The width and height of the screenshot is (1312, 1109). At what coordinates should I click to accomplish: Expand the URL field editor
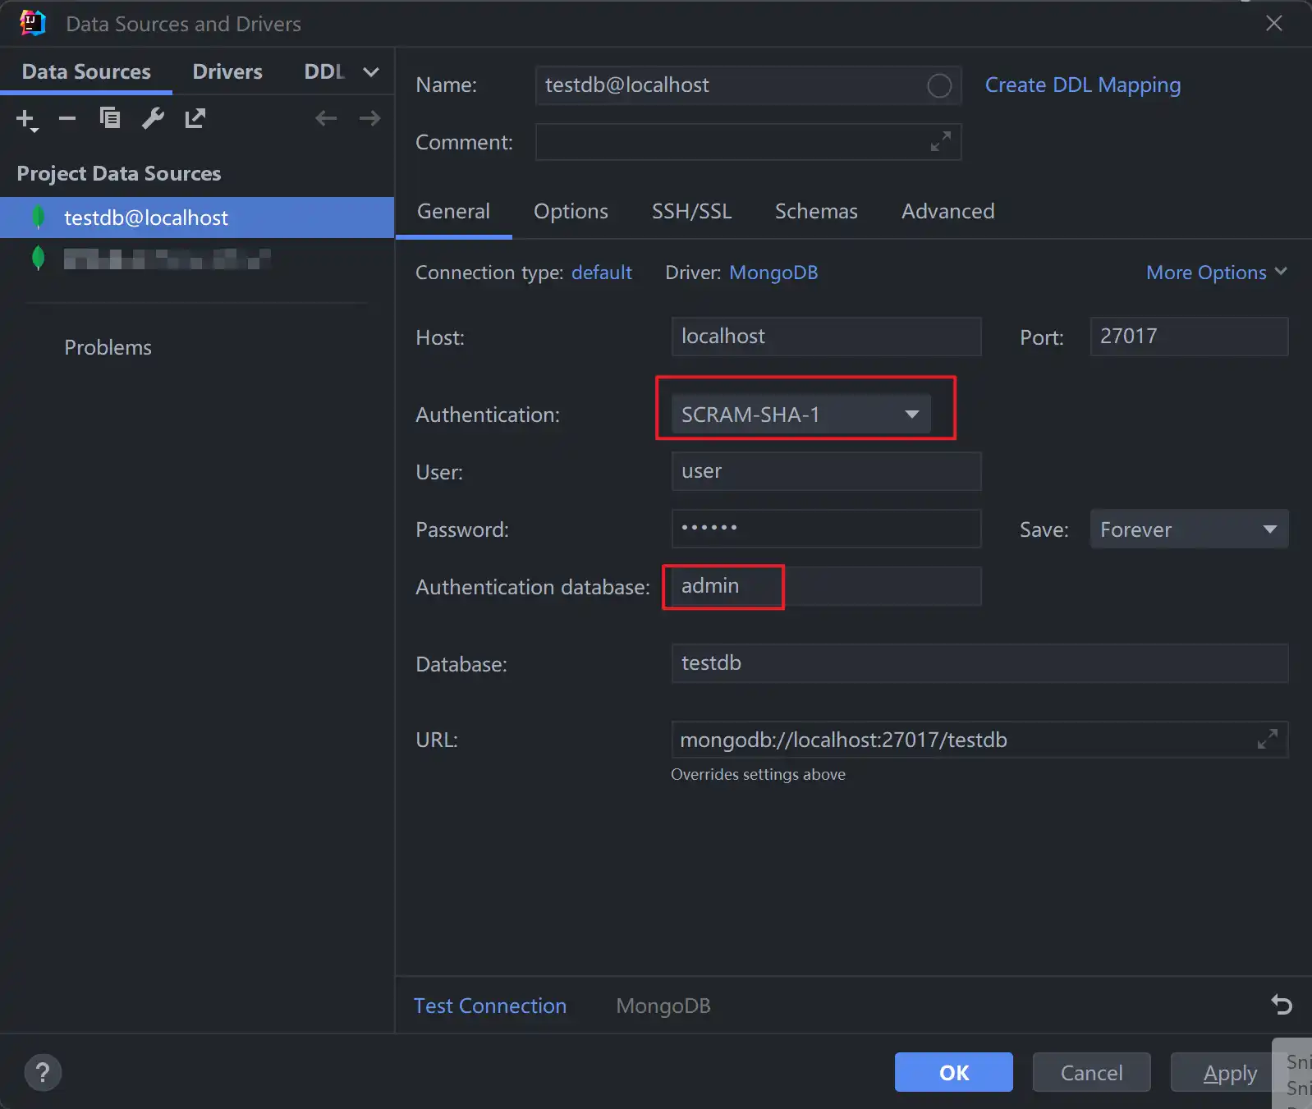tap(1268, 740)
